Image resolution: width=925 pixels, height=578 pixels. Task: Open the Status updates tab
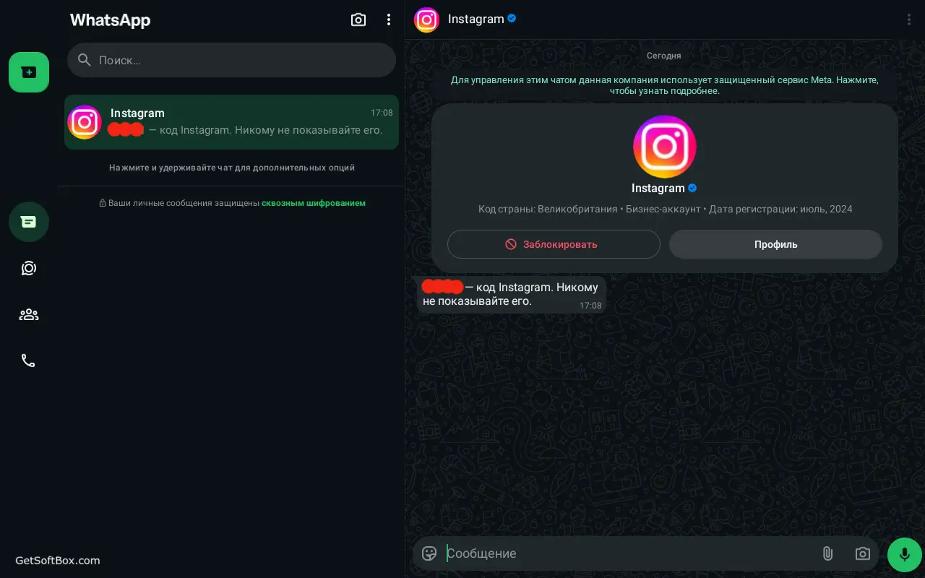point(29,268)
